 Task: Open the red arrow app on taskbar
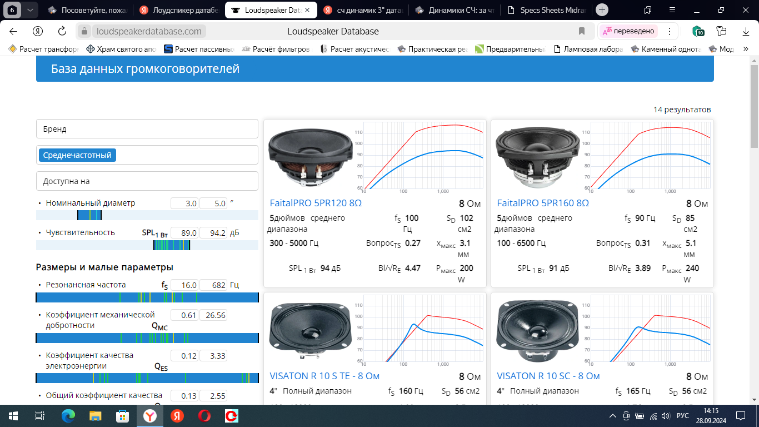pos(231,415)
